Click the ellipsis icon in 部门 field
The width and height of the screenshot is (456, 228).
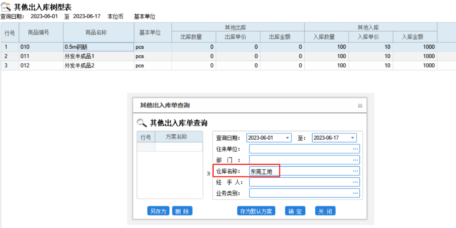click(x=355, y=160)
